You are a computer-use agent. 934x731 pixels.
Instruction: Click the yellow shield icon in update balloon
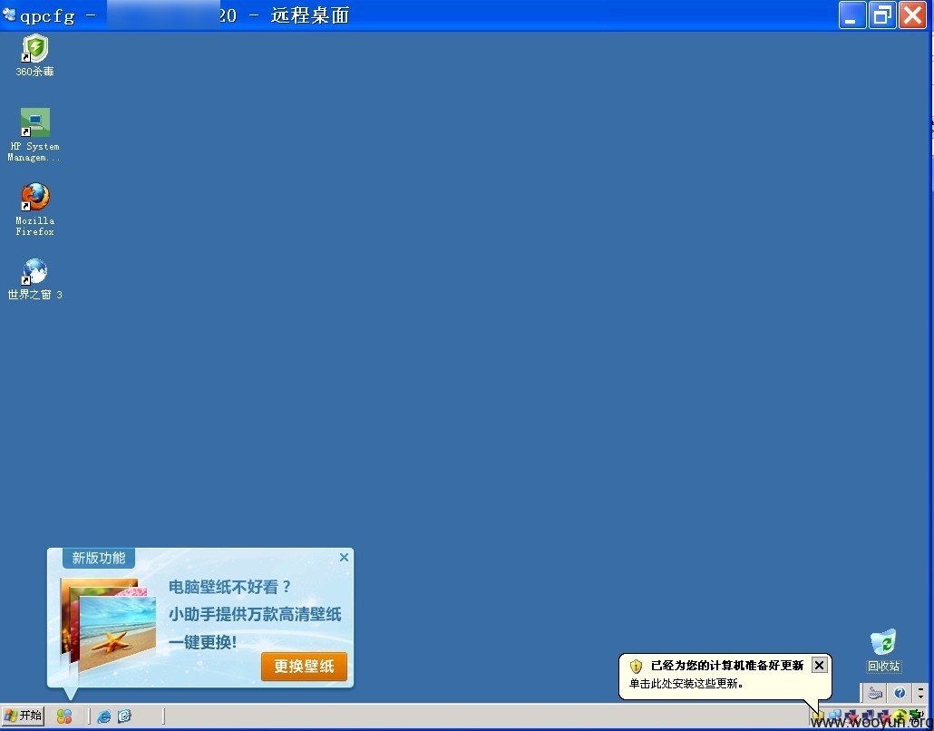(x=637, y=666)
